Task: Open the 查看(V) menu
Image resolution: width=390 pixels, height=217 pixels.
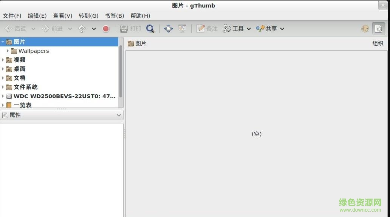Action: pyautogui.click(x=62, y=16)
